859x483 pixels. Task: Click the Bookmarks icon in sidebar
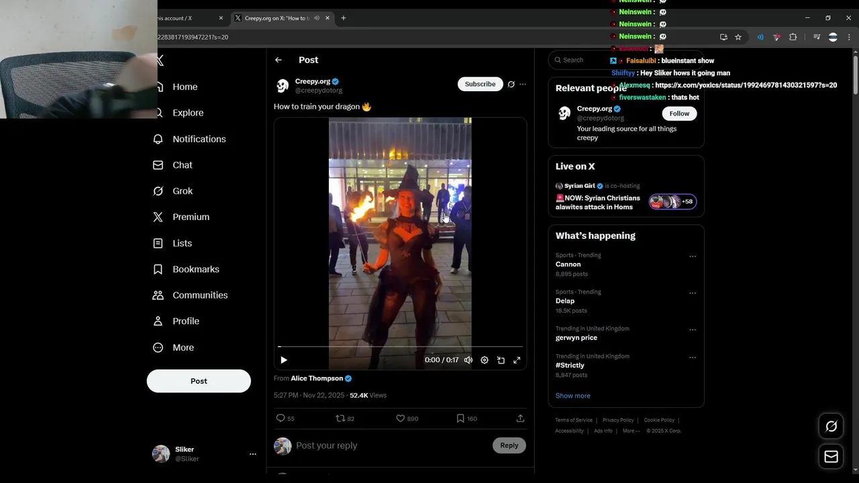pos(158,270)
